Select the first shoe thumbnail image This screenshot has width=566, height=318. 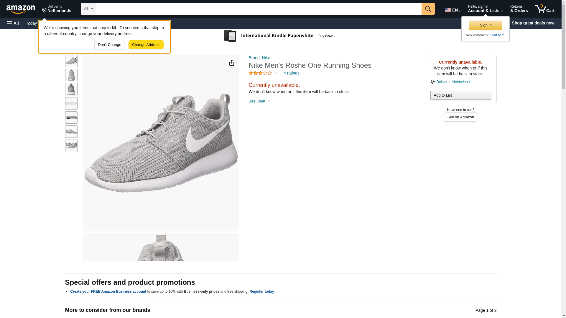click(71, 61)
